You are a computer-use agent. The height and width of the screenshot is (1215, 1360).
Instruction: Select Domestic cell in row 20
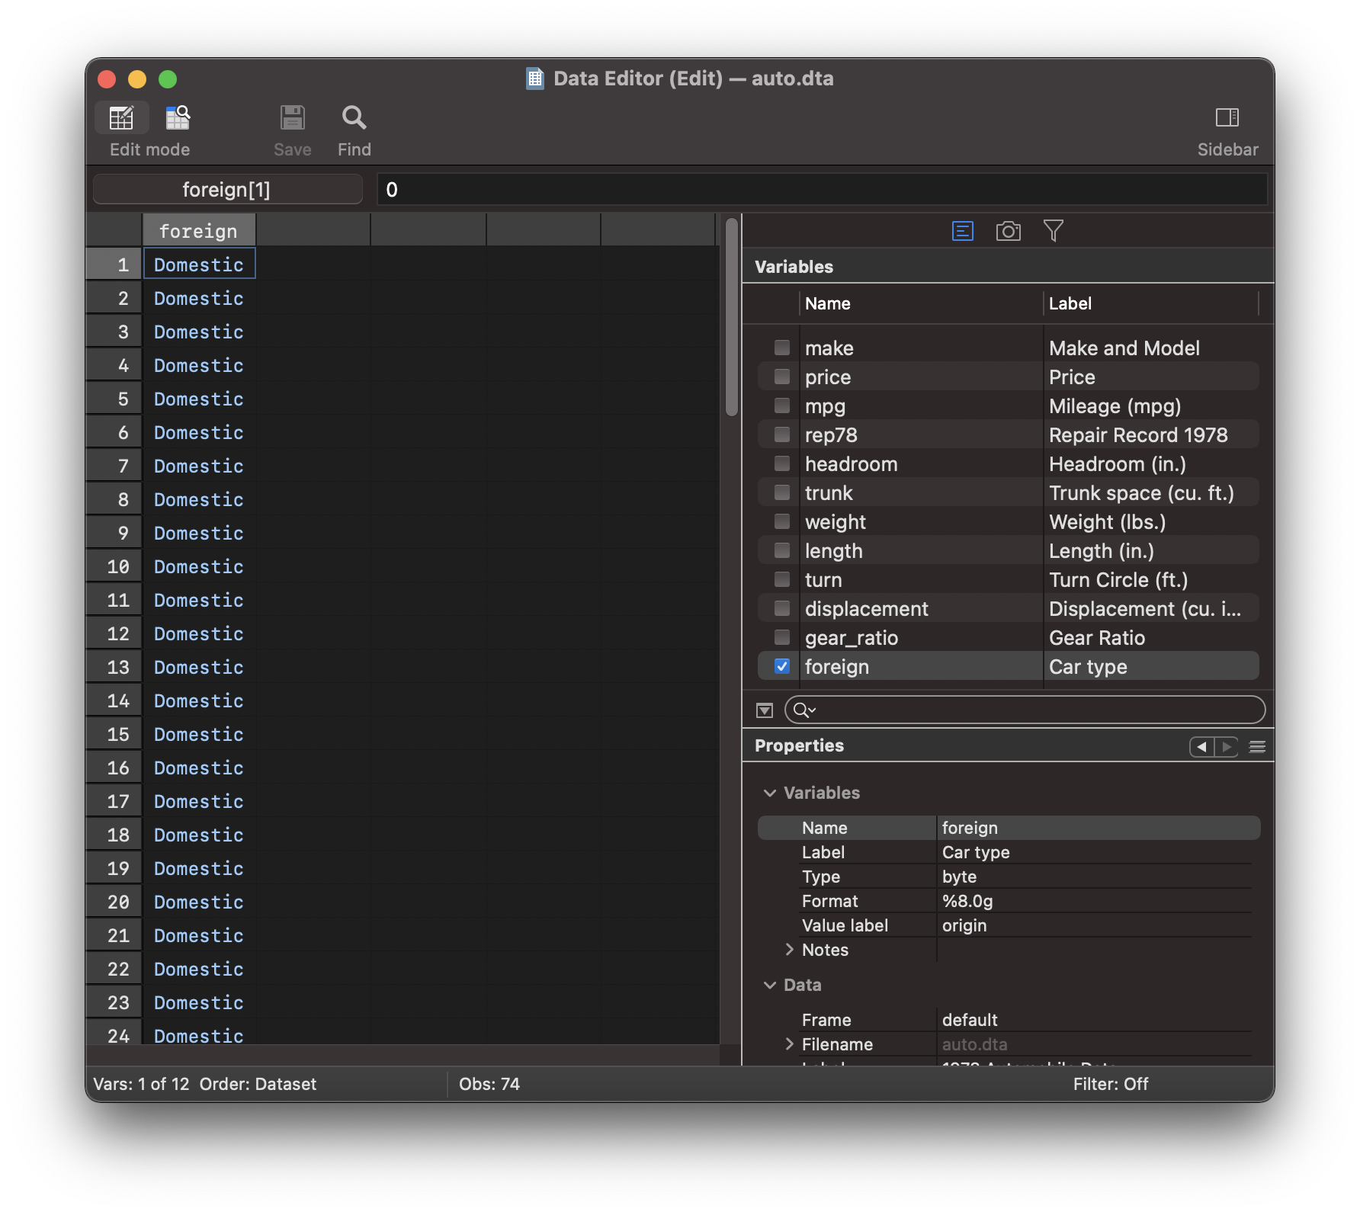pyautogui.click(x=199, y=902)
